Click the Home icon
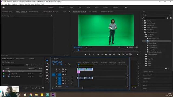The height and width of the screenshot is (97, 173). coord(4,8)
